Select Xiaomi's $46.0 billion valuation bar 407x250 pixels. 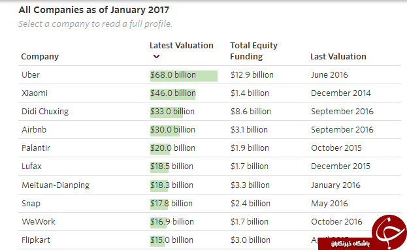pos(173,94)
